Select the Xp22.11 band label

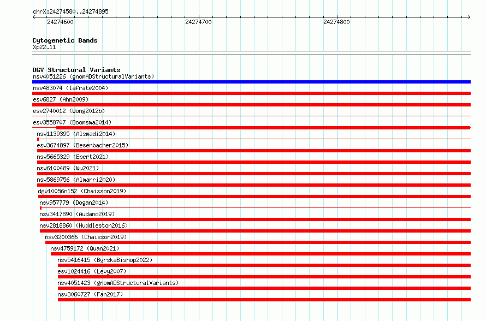(44, 47)
